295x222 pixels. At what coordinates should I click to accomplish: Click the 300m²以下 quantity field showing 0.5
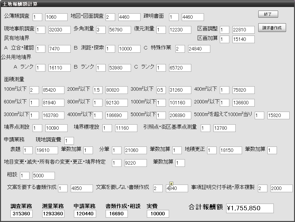pyautogui.click(x=161, y=90)
